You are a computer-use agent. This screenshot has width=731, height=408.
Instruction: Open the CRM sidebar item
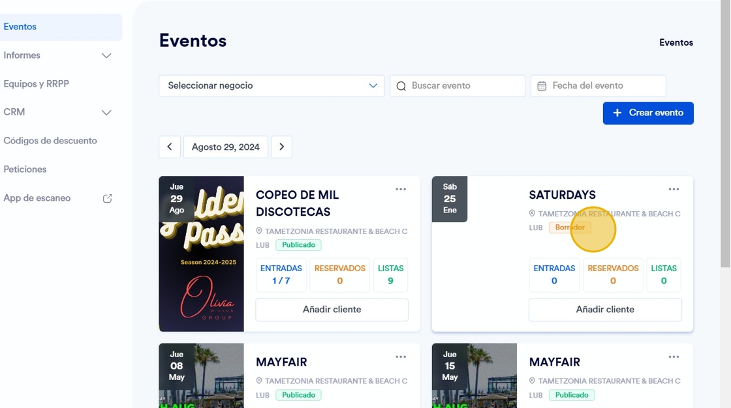coord(14,112)
